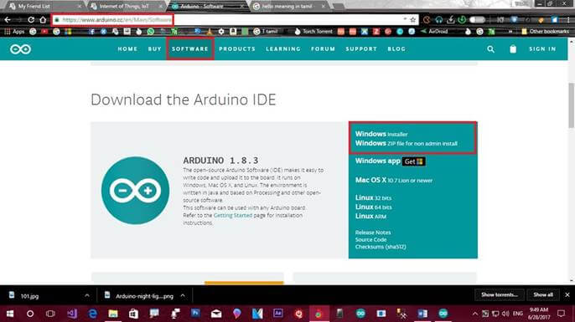Open the HOME menu item
This screenshot has width=575, height=322.
coord(127,49)
